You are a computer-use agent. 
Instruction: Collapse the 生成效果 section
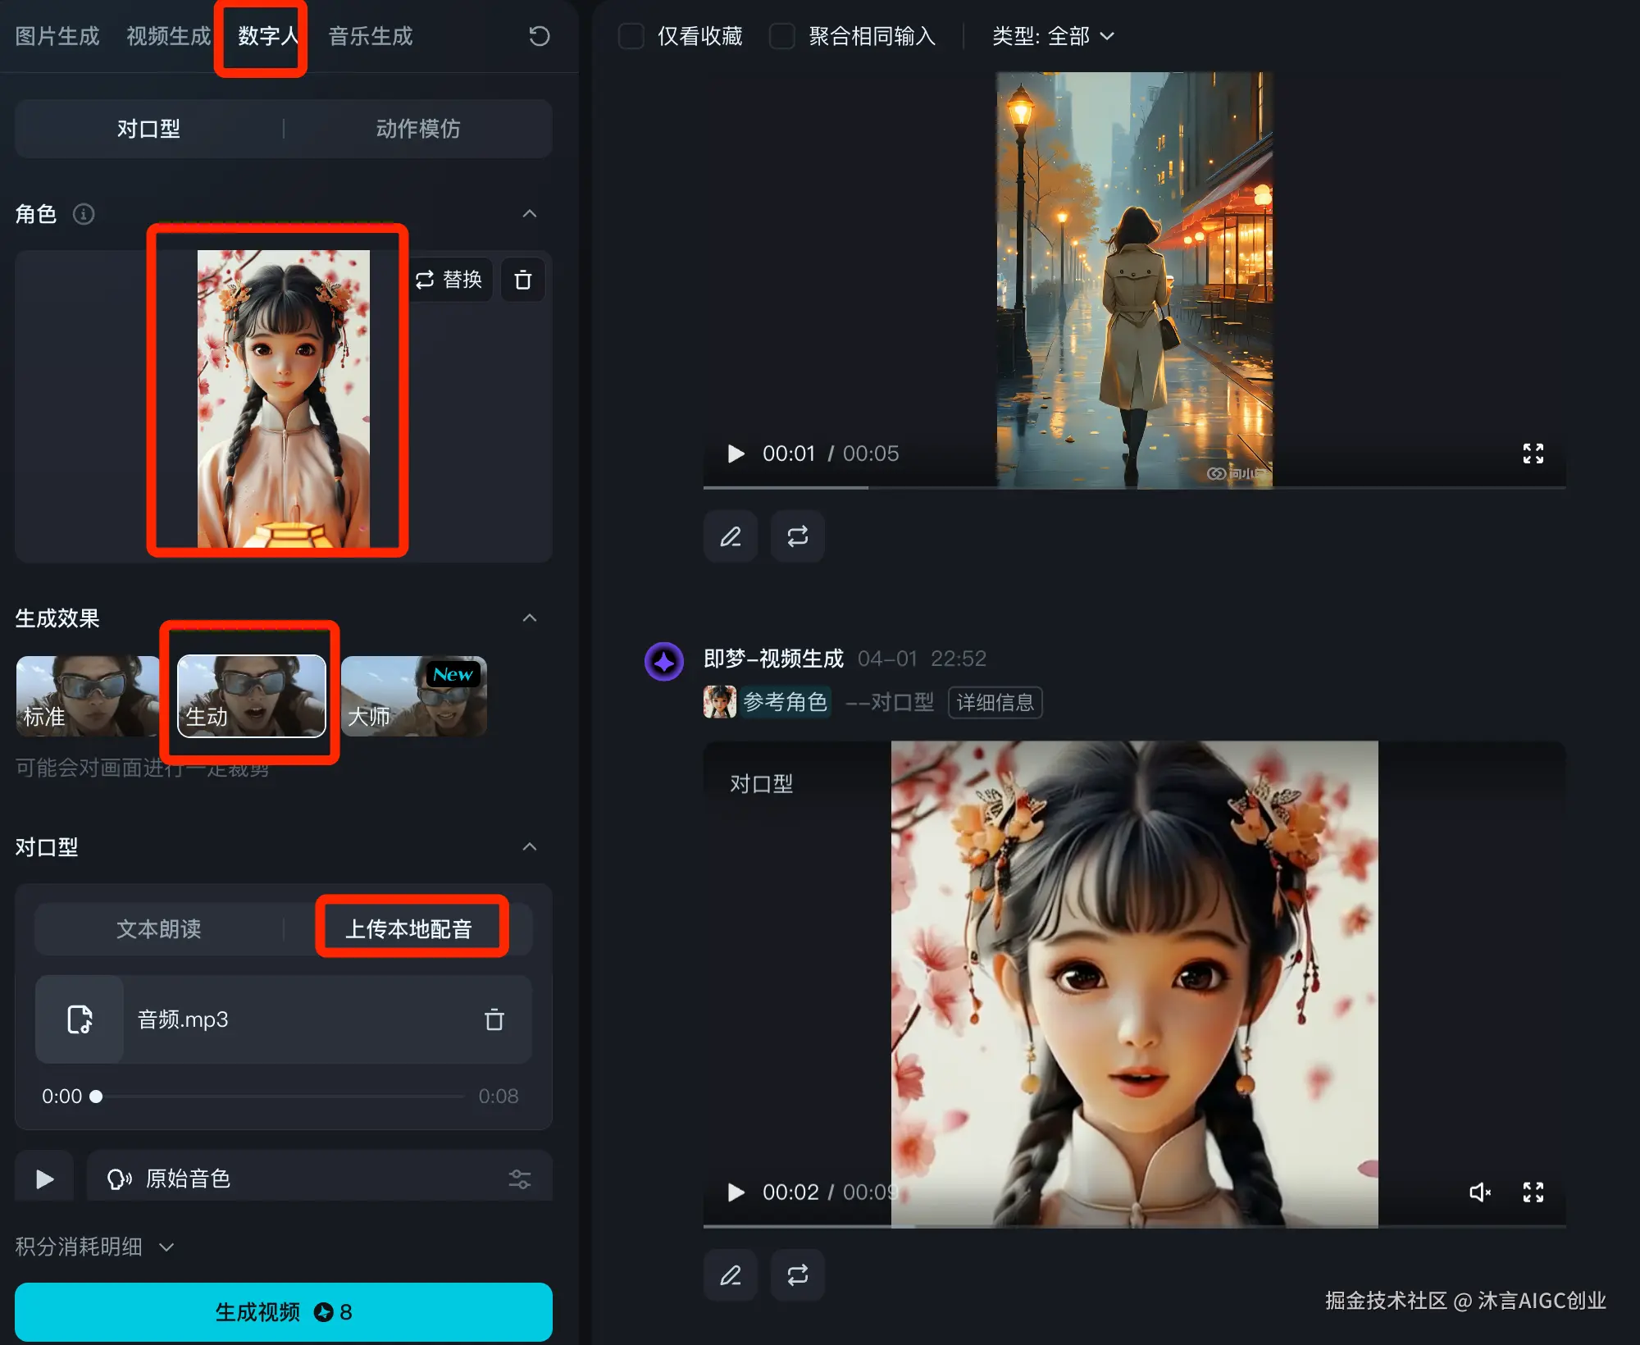point(530,618)
